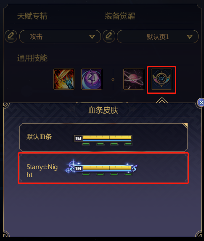
Task: Click the gold selected corner marker on 默认血条
Action: (x=185, y=125)
